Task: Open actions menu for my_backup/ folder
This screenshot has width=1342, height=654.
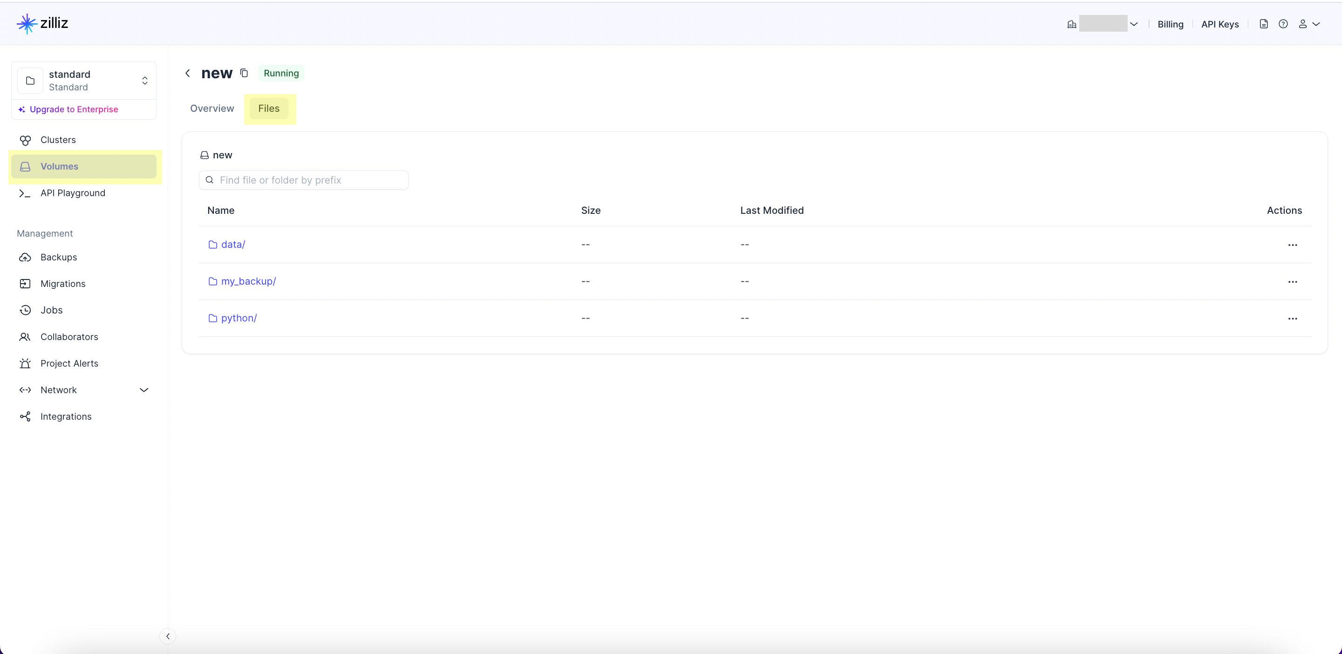Action: (1292, 282)
